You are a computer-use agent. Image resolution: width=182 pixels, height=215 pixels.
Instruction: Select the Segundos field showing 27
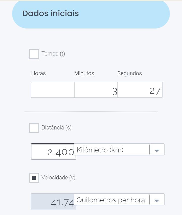140,90
